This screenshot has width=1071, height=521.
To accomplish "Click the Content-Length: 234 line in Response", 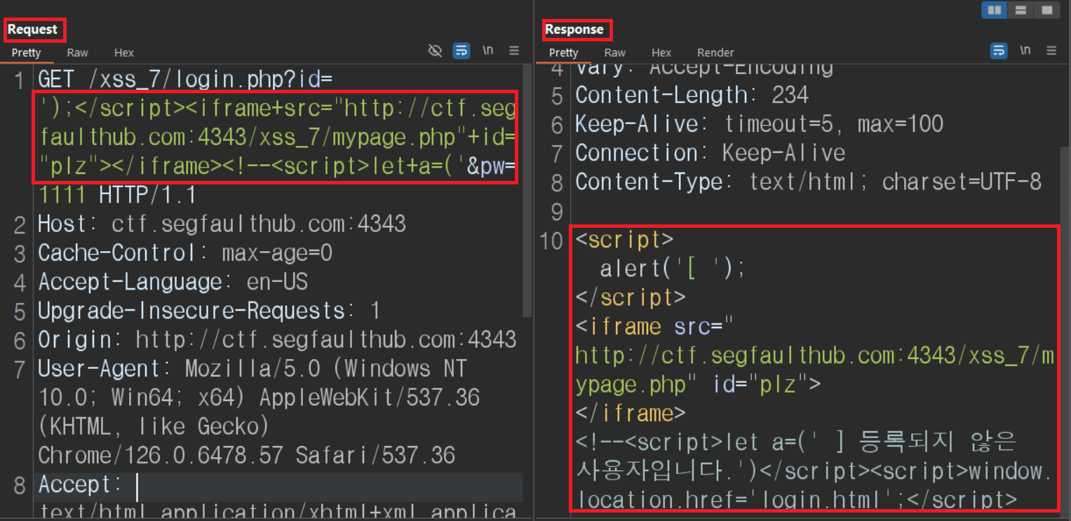I will (692, 95).
